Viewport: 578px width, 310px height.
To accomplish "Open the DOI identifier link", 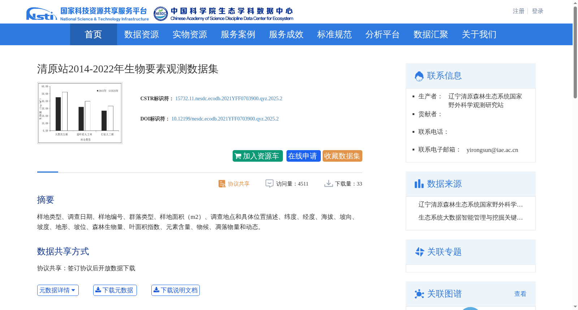I will 225,119.
